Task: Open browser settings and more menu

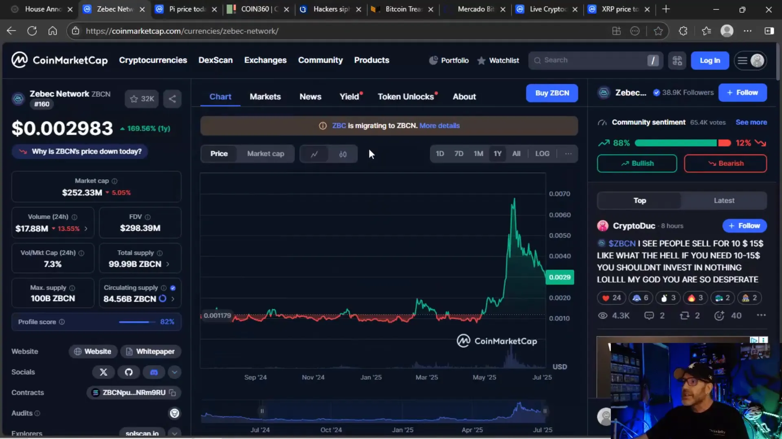Action: pos(747,31)
